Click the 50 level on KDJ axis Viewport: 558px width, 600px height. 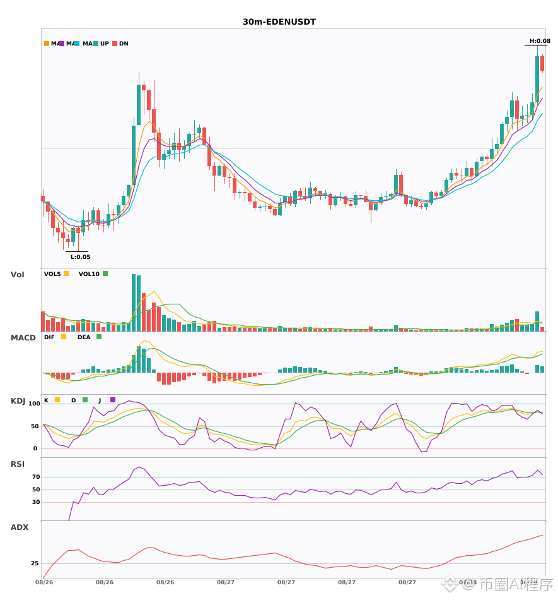(x=35, y=426)
